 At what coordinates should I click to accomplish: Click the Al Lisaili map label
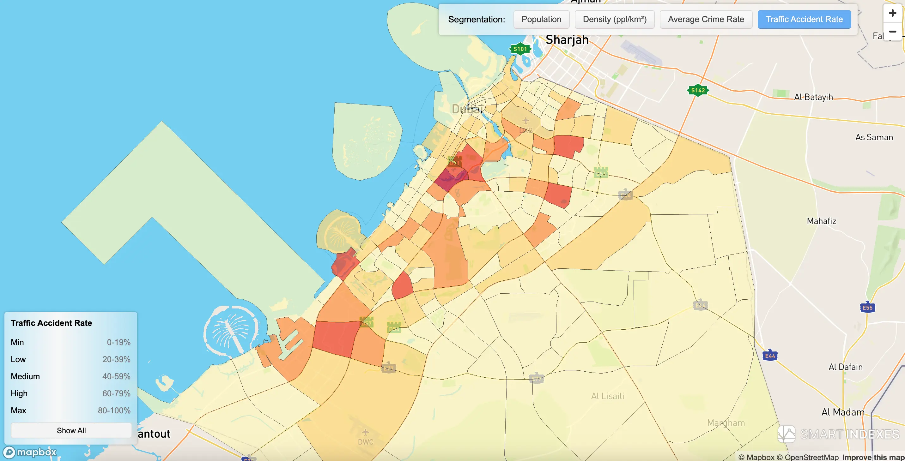[607, 396]
